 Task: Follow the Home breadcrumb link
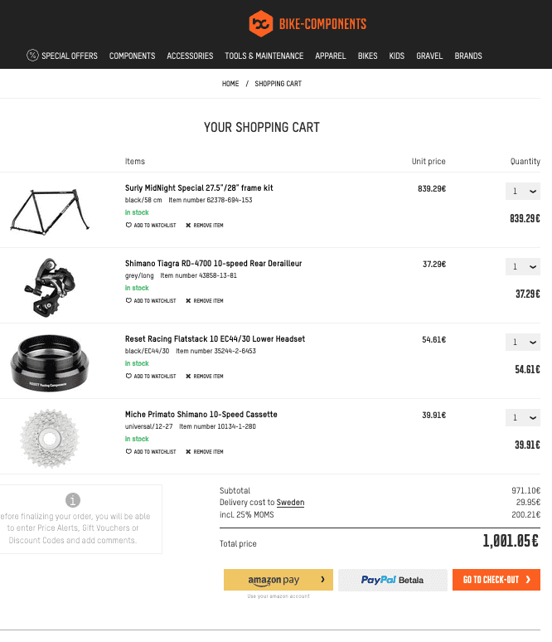pos(230,84)
